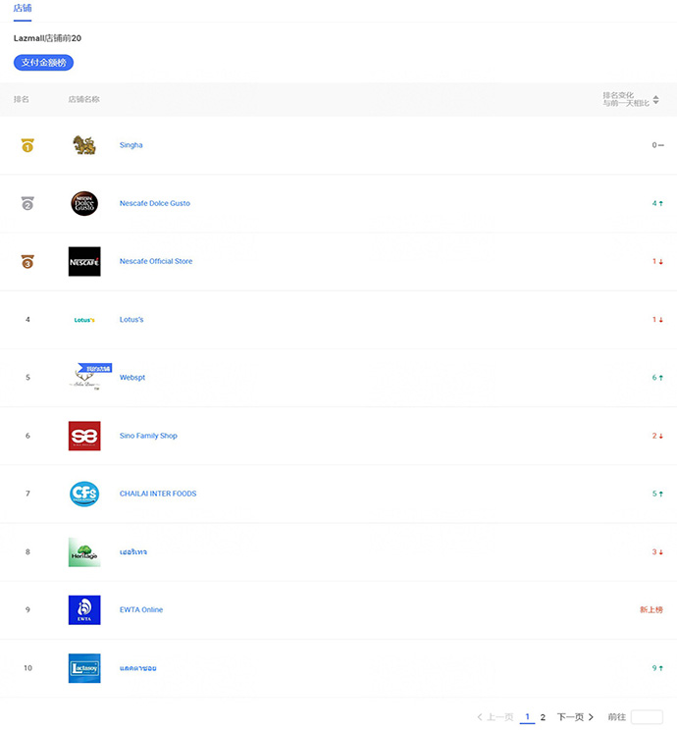The image size is (677, 730).
Task: Select the 支付金额榜 filter pill
Action: pos(43,63)
